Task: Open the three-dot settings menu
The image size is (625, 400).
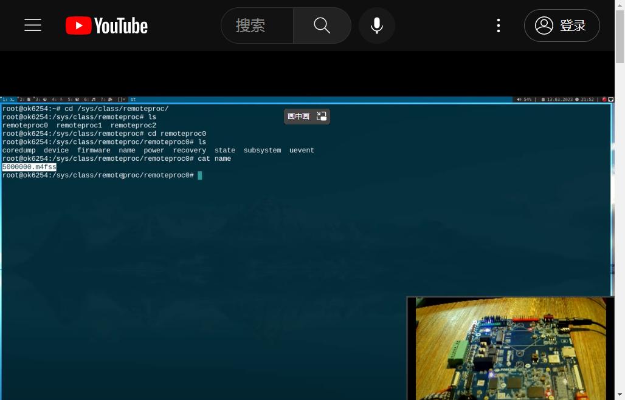Action: click(x=499, y=25)
